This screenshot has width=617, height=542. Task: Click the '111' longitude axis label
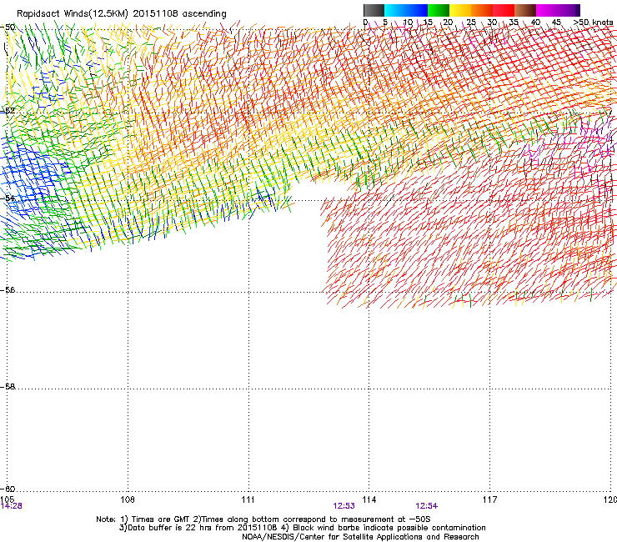click(248, 499)
